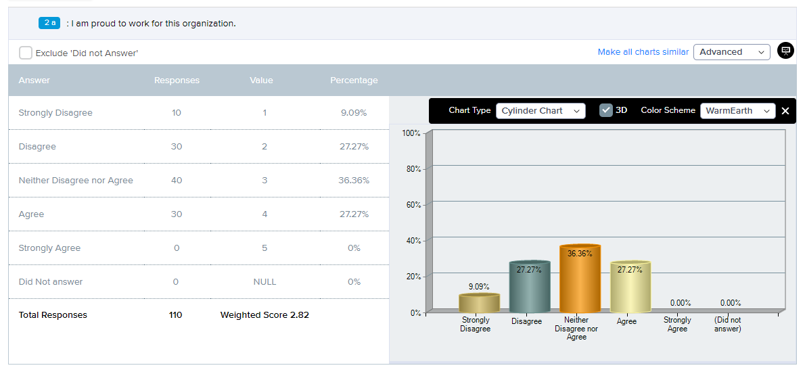
Task: Click the Responses column header
Action: (177, 80)
